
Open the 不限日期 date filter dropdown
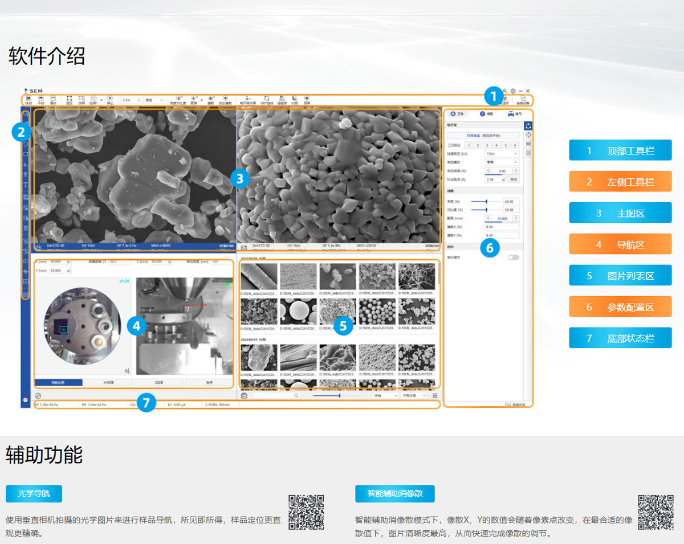point(414,395)
